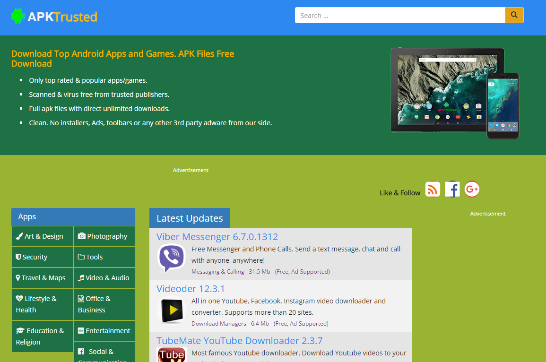Click the Videoder app icon
Viewport: 546px width, 362px height.
pyautogui.click(x=171, y=310)
